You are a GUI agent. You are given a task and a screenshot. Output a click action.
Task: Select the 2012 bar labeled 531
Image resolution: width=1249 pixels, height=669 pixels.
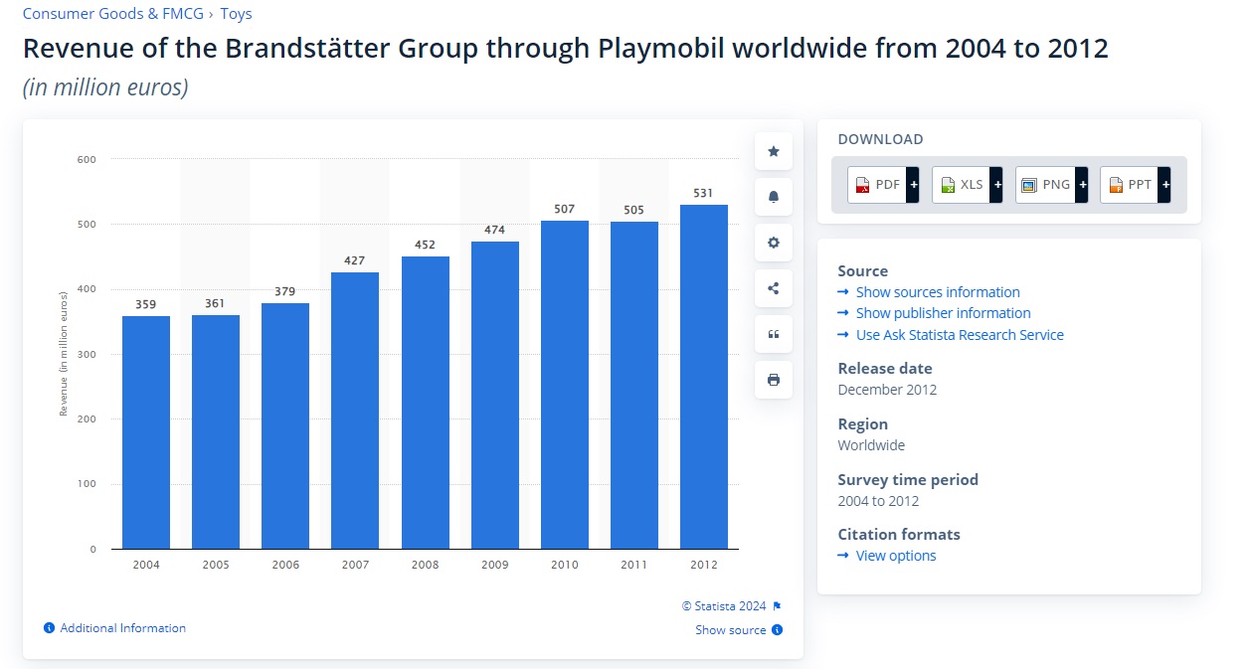[x=704, y=377]
